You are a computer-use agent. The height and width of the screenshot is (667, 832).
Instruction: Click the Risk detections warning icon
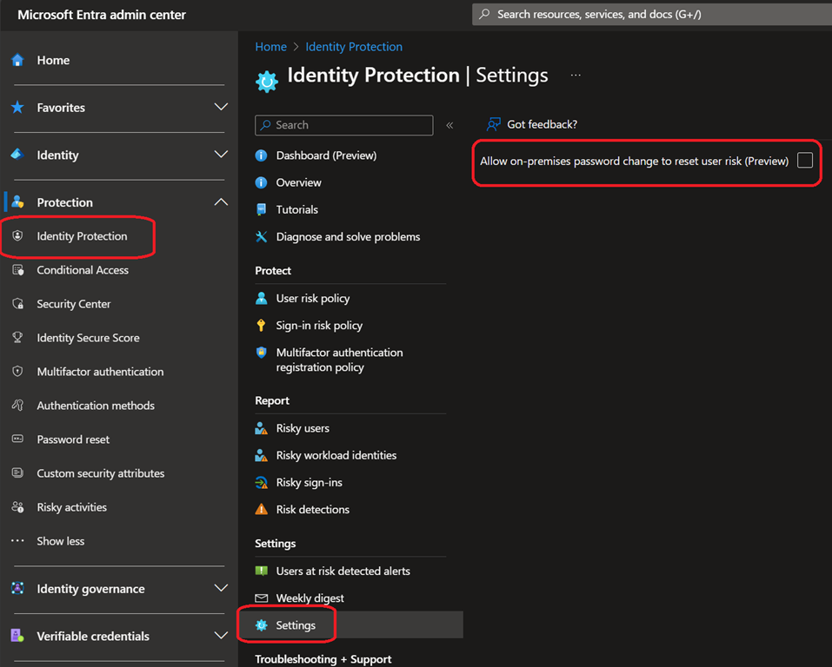tap(263, 509)
